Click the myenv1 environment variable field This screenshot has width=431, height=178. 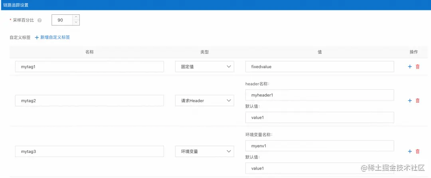click(320, 146)
